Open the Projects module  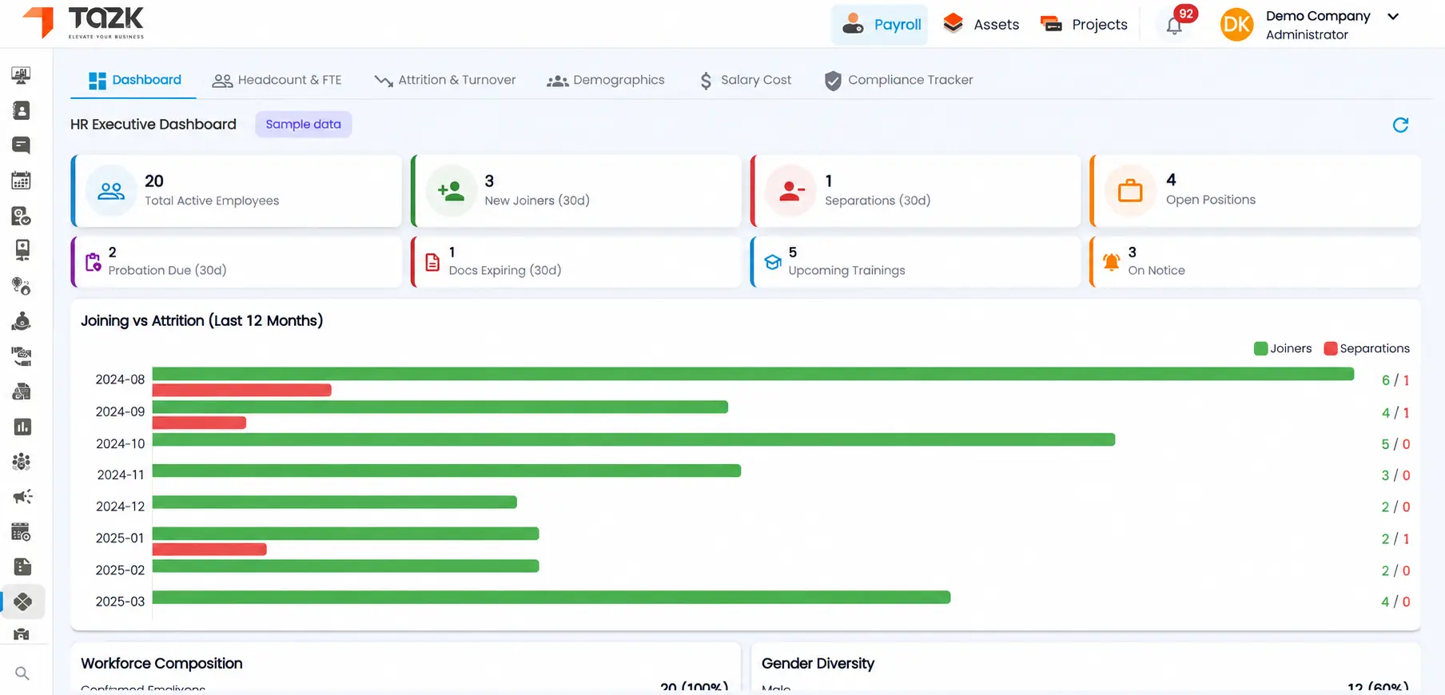[x=1084, y=25]
